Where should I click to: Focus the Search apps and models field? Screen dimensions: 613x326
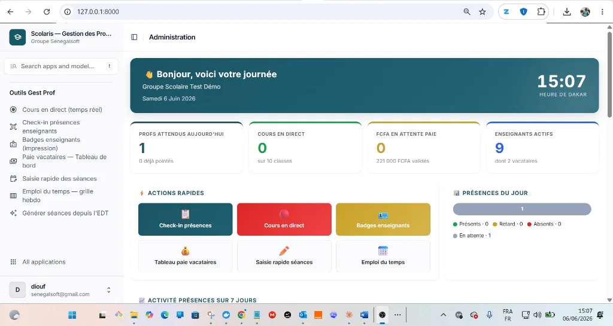pyautogui.click(x=61, y=66)
